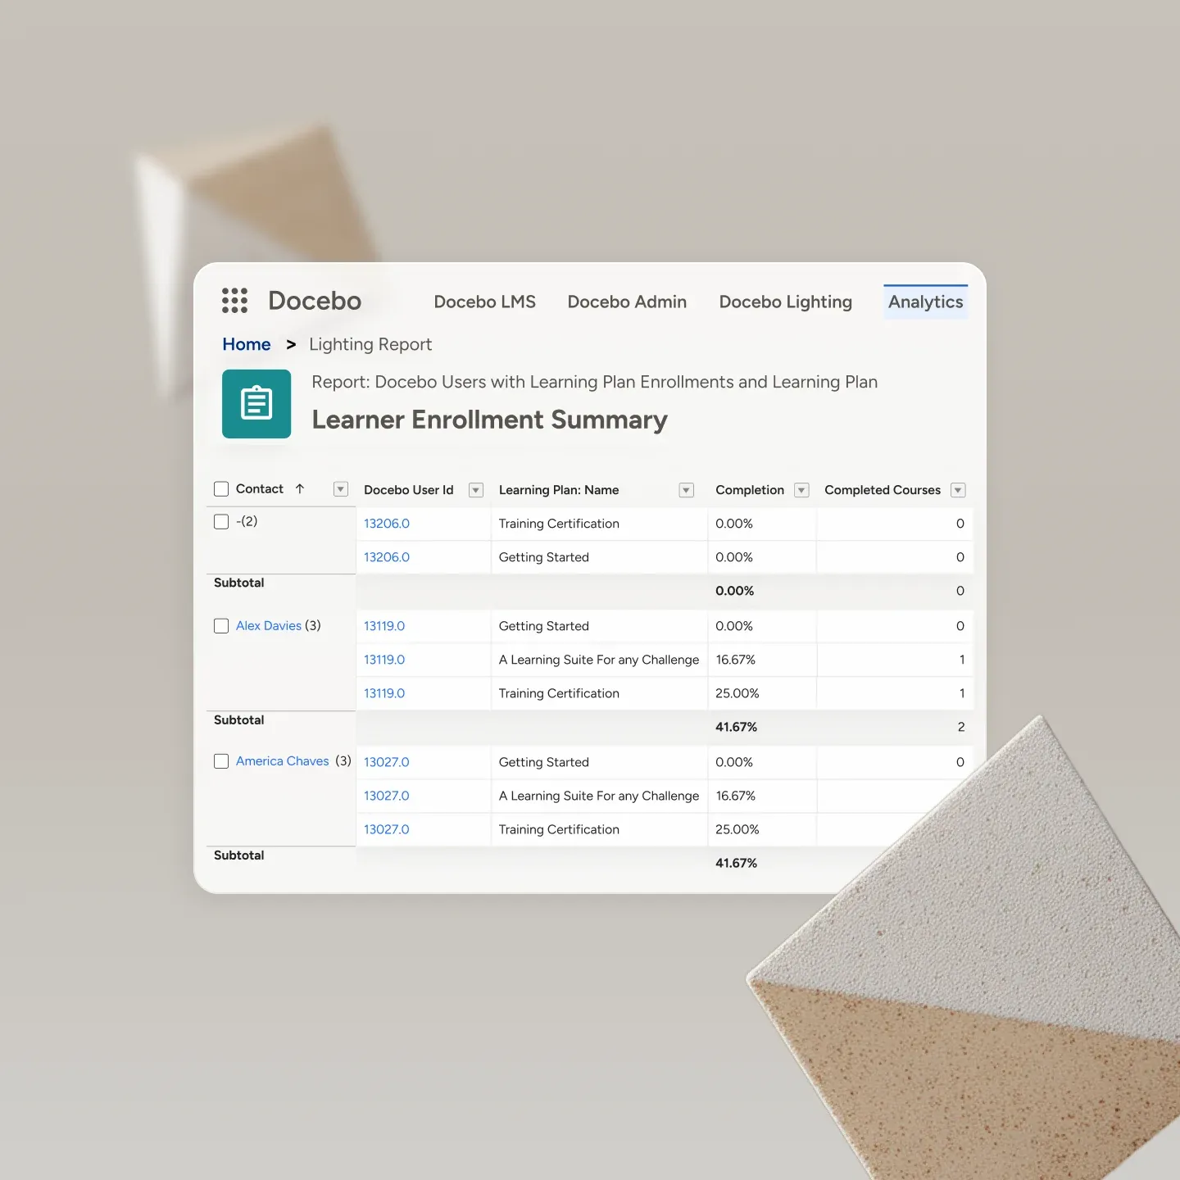Expand the Docebo User Id column dropdown
1180x1180 pixels.
475,490
